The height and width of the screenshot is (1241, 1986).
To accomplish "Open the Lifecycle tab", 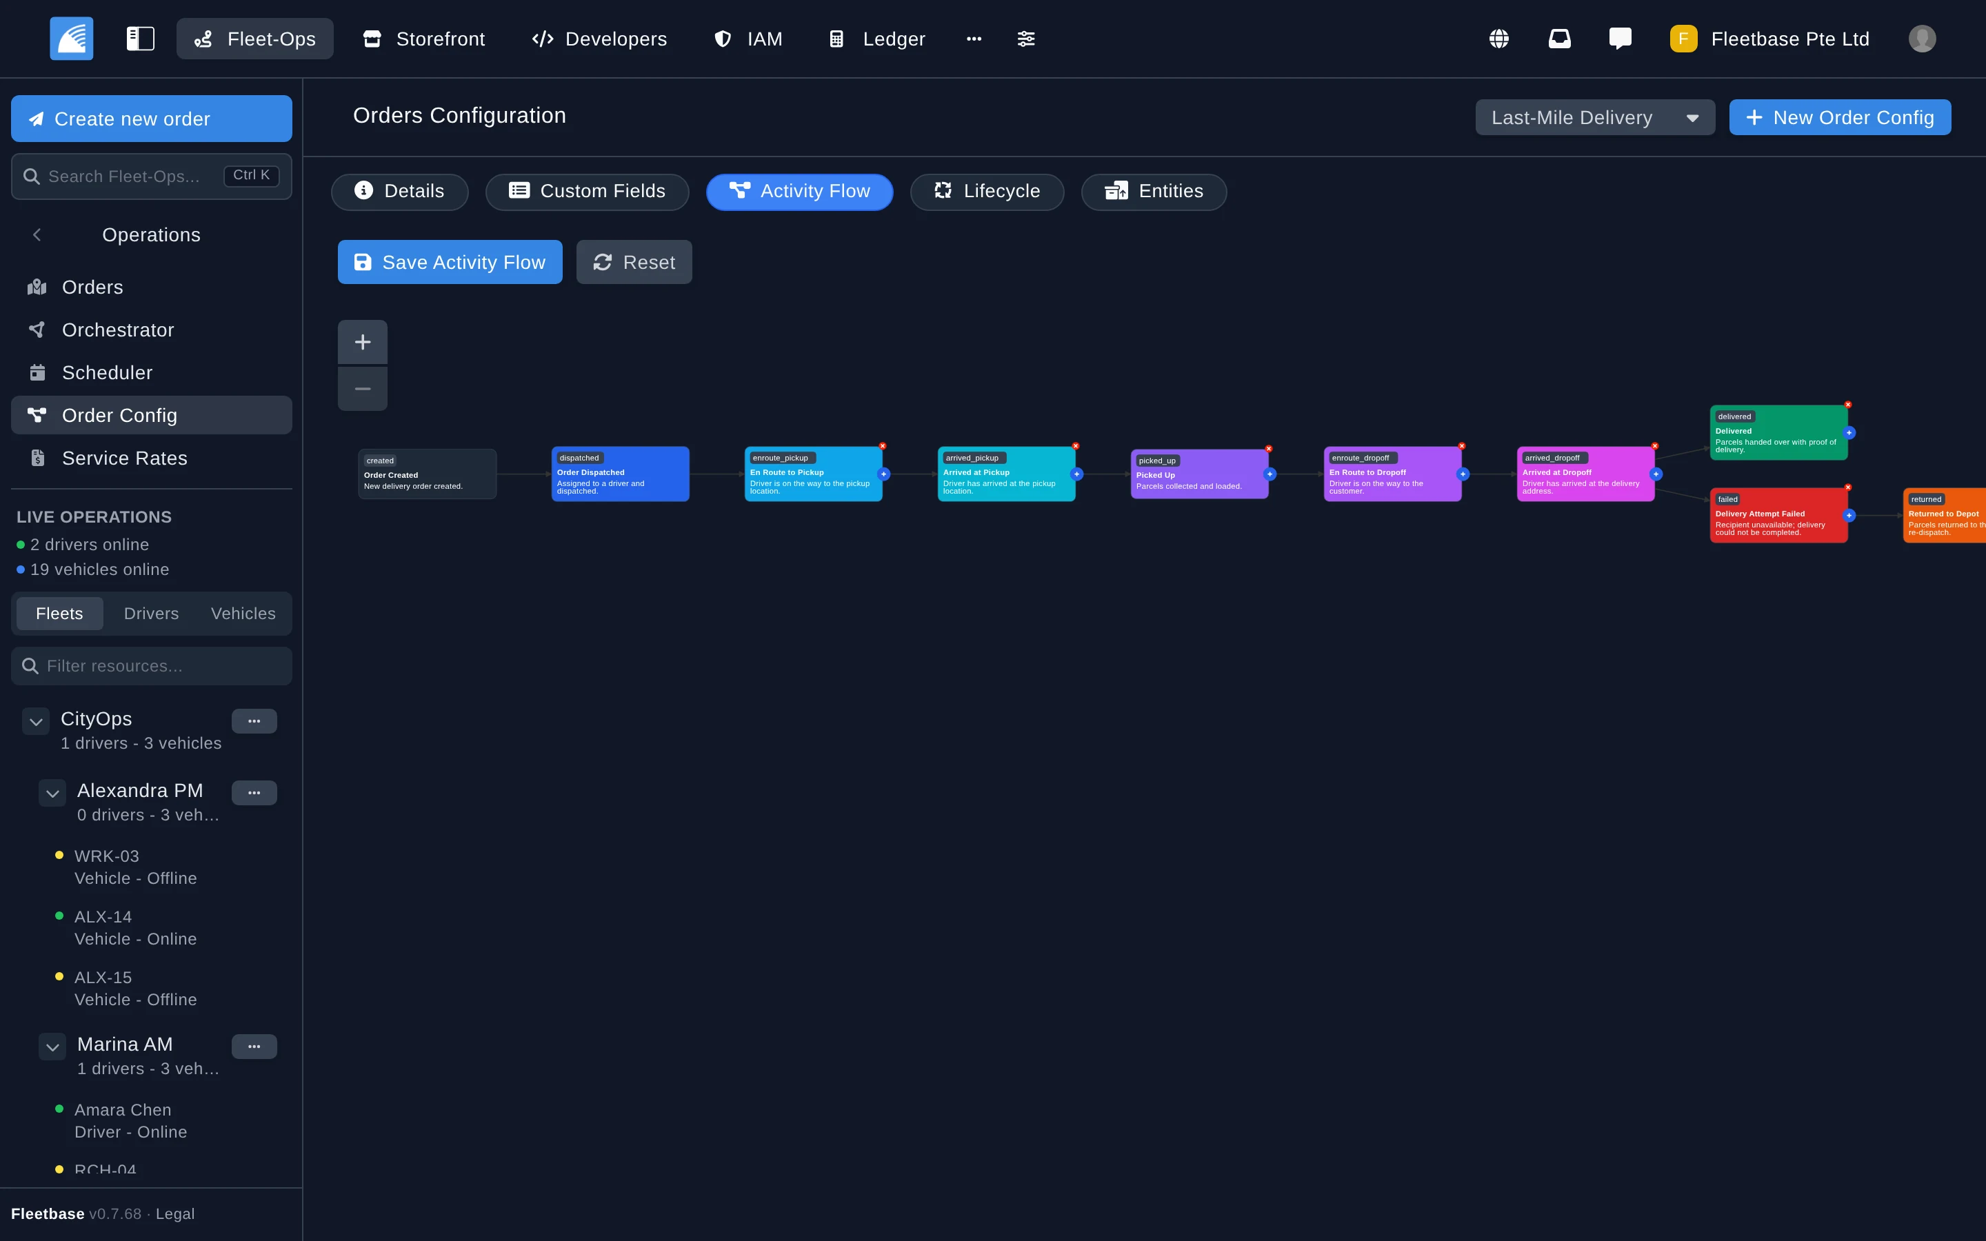I will (987, 192).
